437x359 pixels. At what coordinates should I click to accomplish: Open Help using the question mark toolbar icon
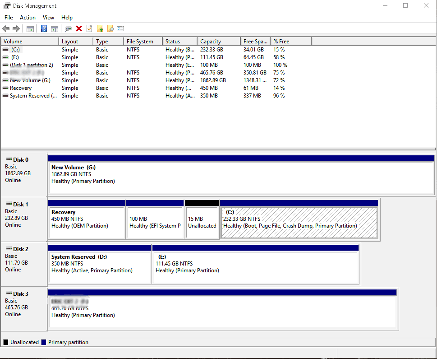[43, 28]
